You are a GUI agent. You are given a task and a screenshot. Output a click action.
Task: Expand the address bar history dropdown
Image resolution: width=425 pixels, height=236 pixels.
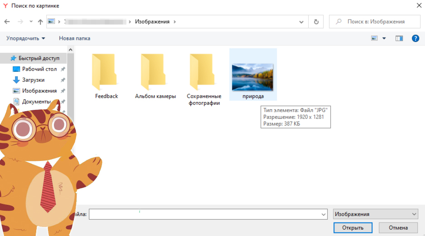pos(302,22)
